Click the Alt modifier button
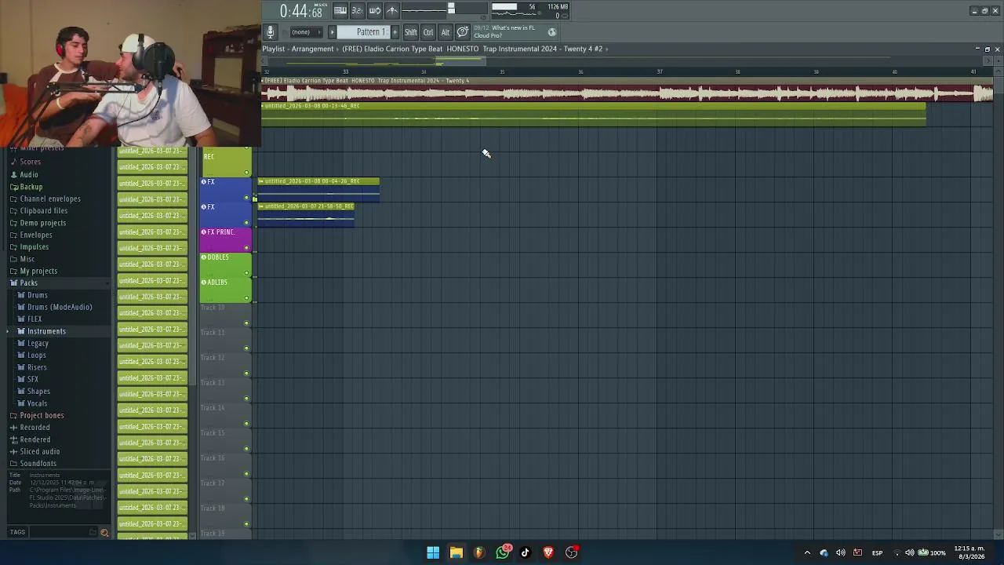This screenshot has height=565, width=1004. 445,32
